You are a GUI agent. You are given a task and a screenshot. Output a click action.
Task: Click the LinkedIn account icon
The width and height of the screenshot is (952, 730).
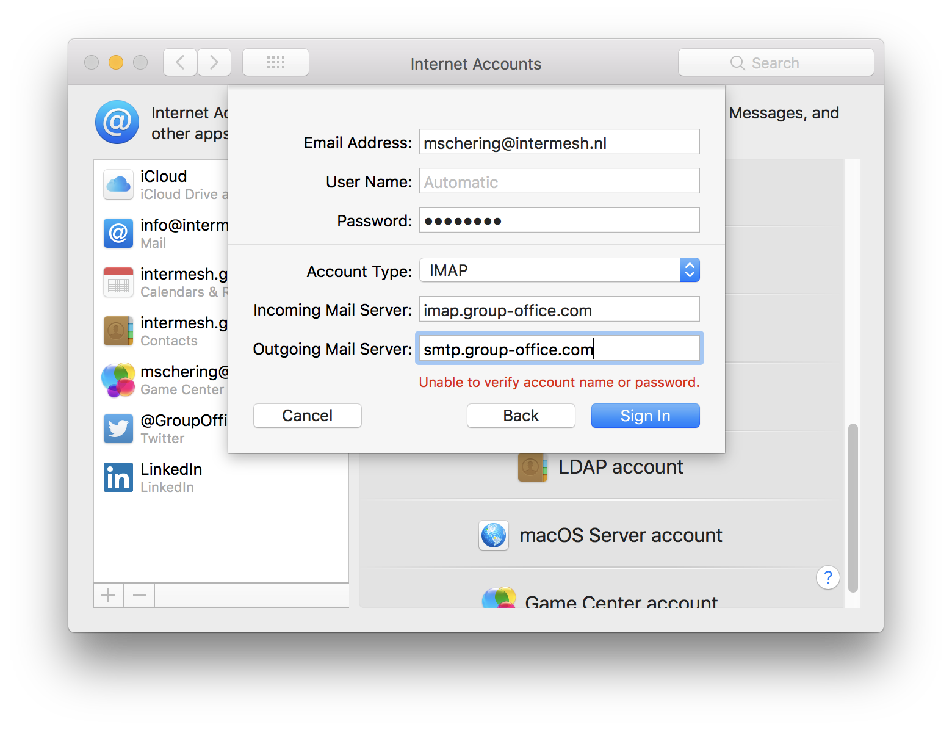[118, 477]
